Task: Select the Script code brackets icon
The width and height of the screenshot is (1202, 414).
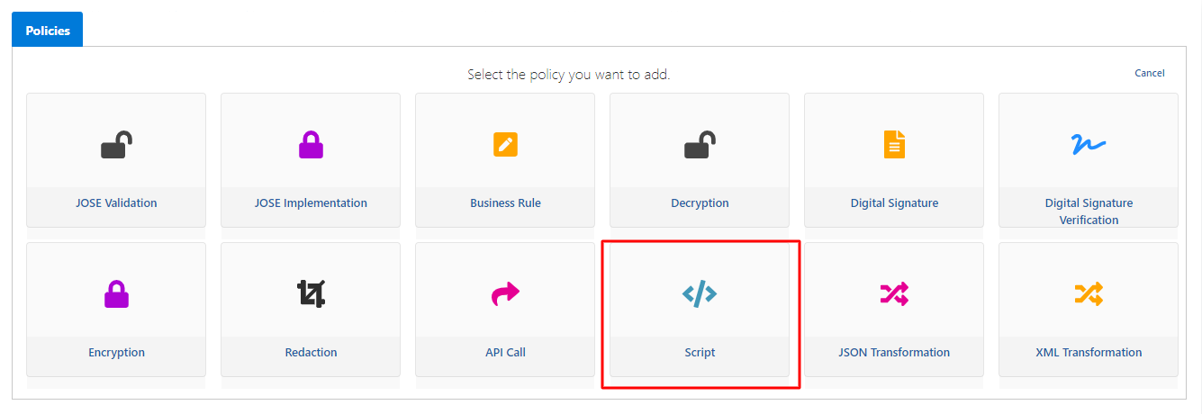Action: (700, 293)
